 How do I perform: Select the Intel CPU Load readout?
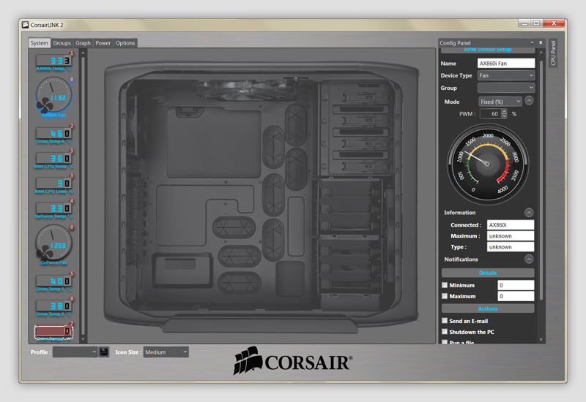[53, 183]
